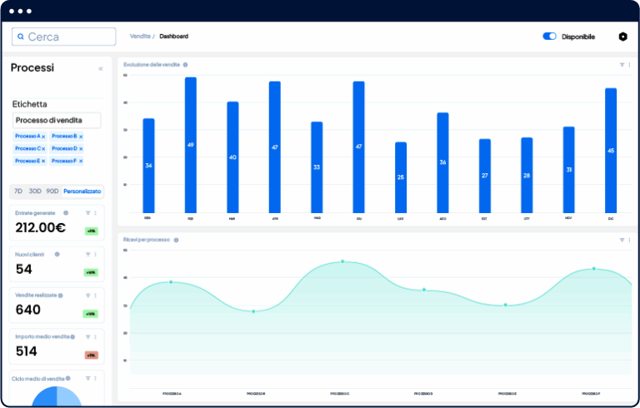Remove the Processo F tag

81,162
